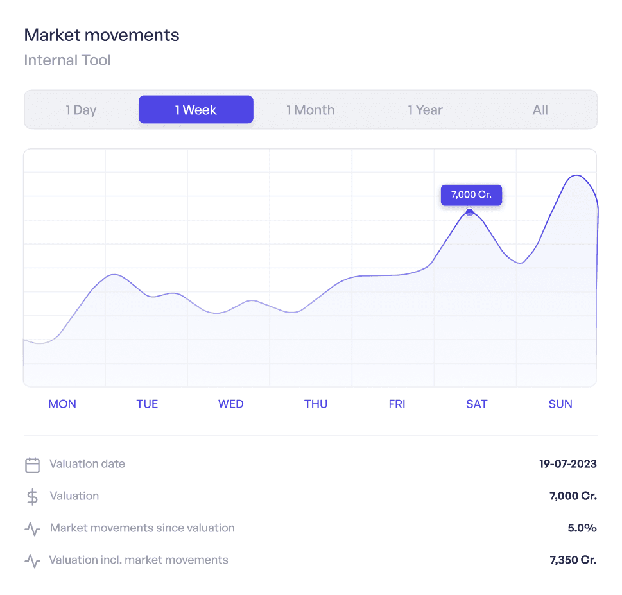Click the data point marker on the chart
This screenshot has height=595, width=622.
(x=470, y=212)
